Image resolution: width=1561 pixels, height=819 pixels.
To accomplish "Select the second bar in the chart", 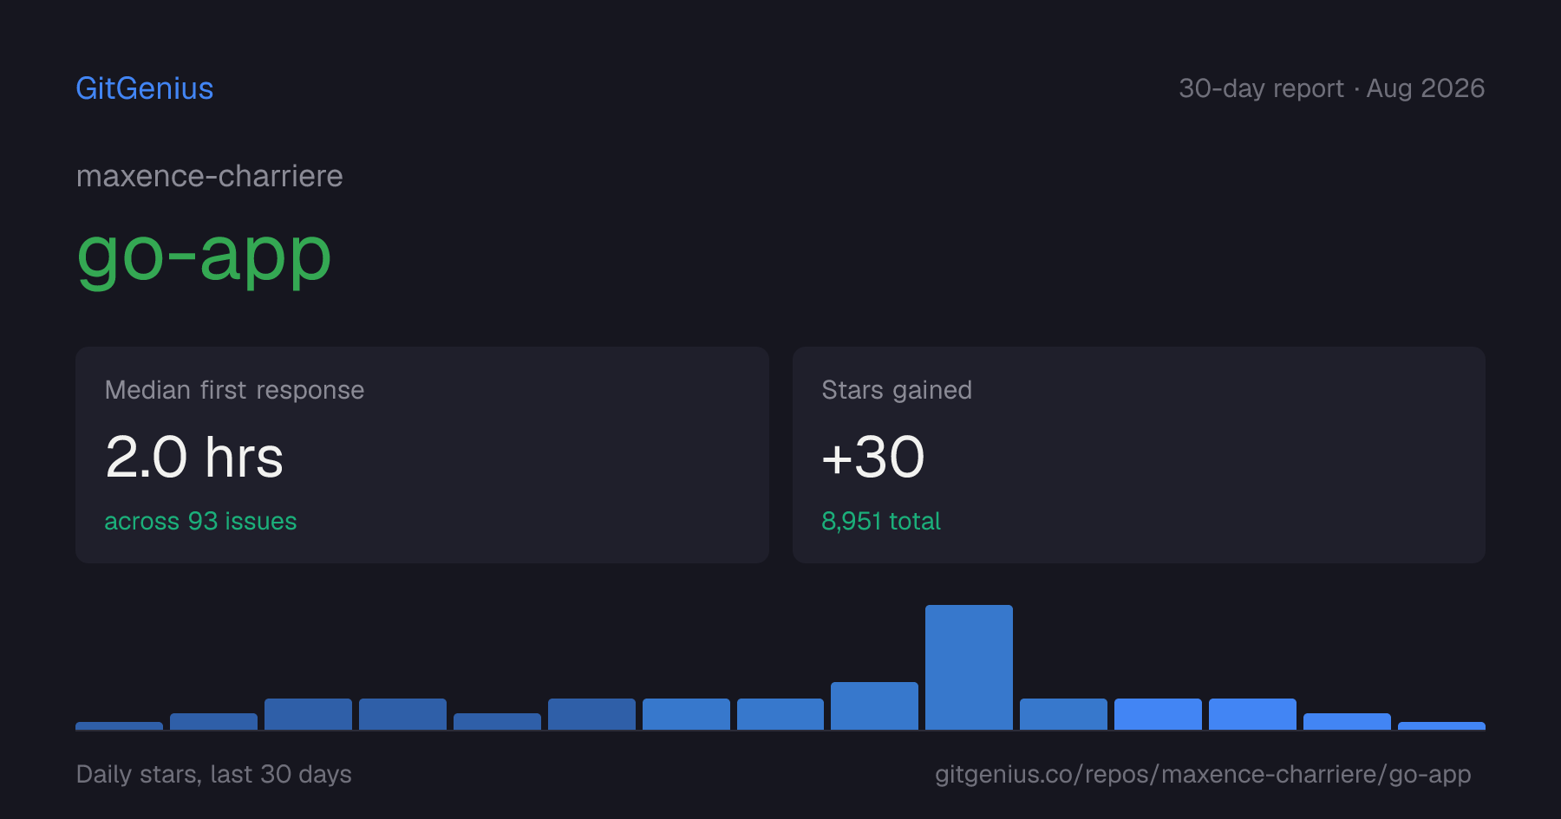I will (213, 722).
